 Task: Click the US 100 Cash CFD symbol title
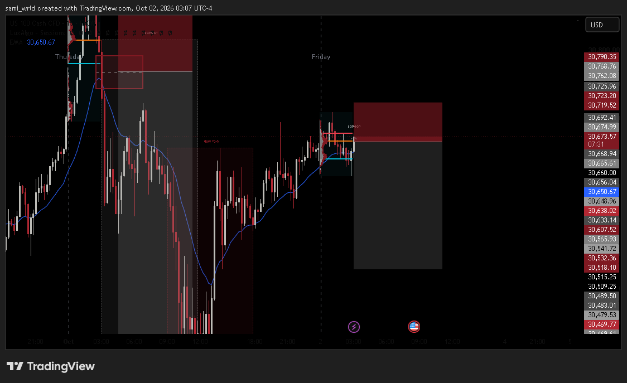click(x=35, y=23)
